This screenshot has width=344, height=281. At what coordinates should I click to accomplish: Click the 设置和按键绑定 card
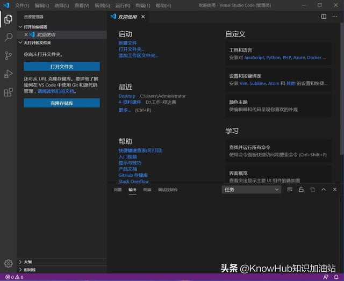278,80
